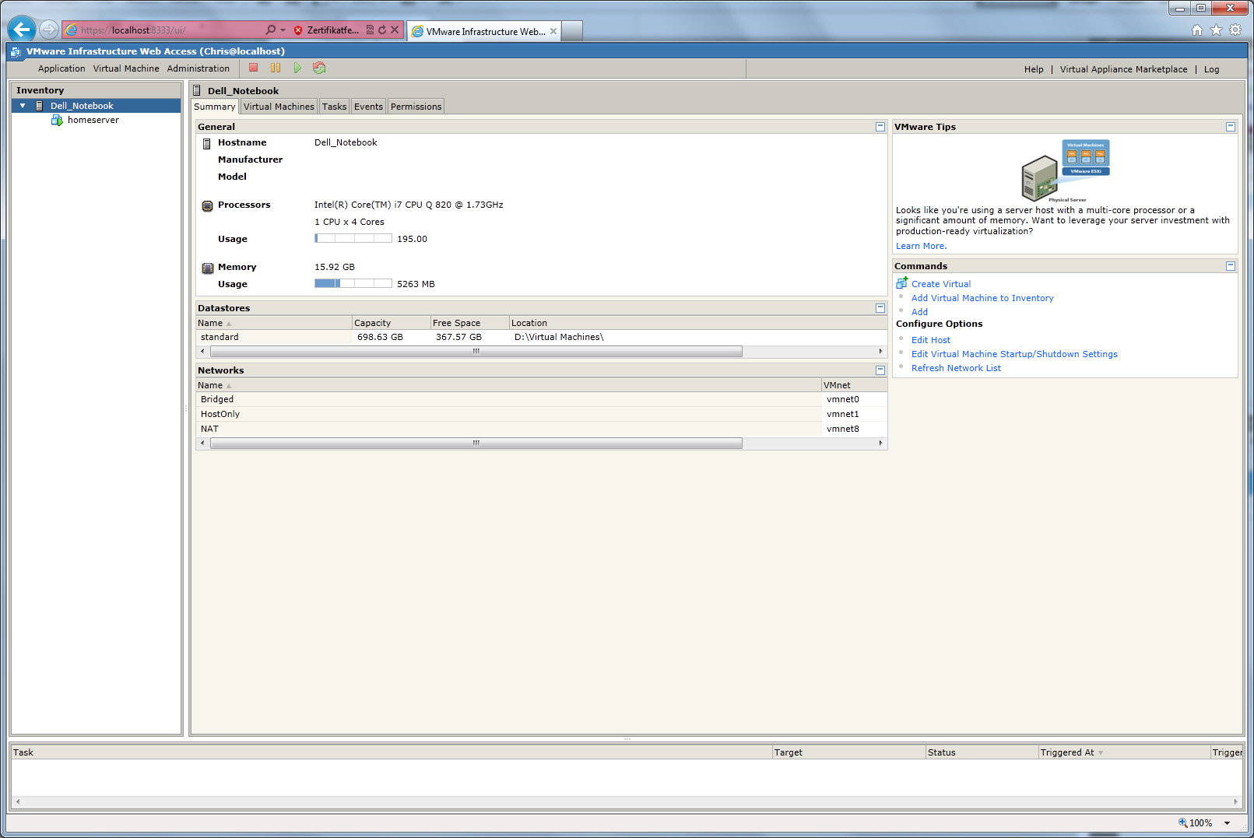Click the memory Usage progress bar
The image size is (1254, 838).
tap(353, 284)
